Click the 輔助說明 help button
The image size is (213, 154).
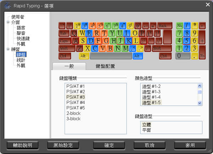point(23,145)
